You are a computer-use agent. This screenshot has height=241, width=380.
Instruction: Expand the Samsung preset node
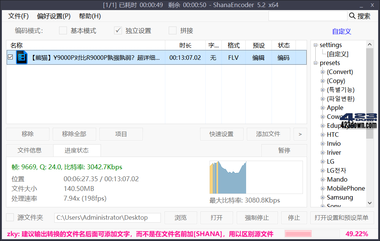(x=322, y=197)
